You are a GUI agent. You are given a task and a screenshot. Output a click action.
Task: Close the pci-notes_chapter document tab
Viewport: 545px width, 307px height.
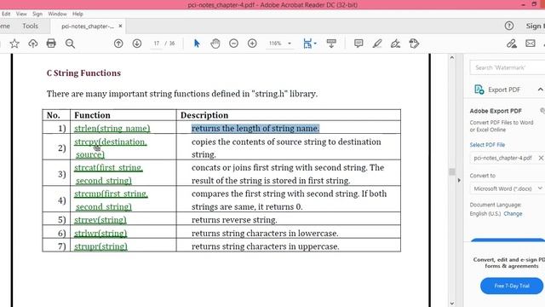tap(120, 26)
